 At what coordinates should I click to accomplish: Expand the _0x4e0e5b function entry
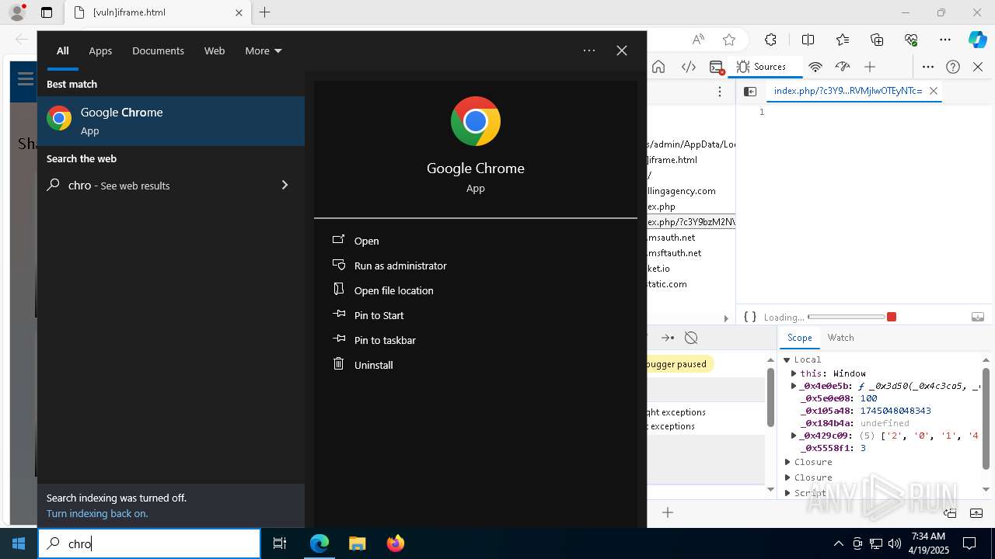pyautogui.click(x=794, y=386)
